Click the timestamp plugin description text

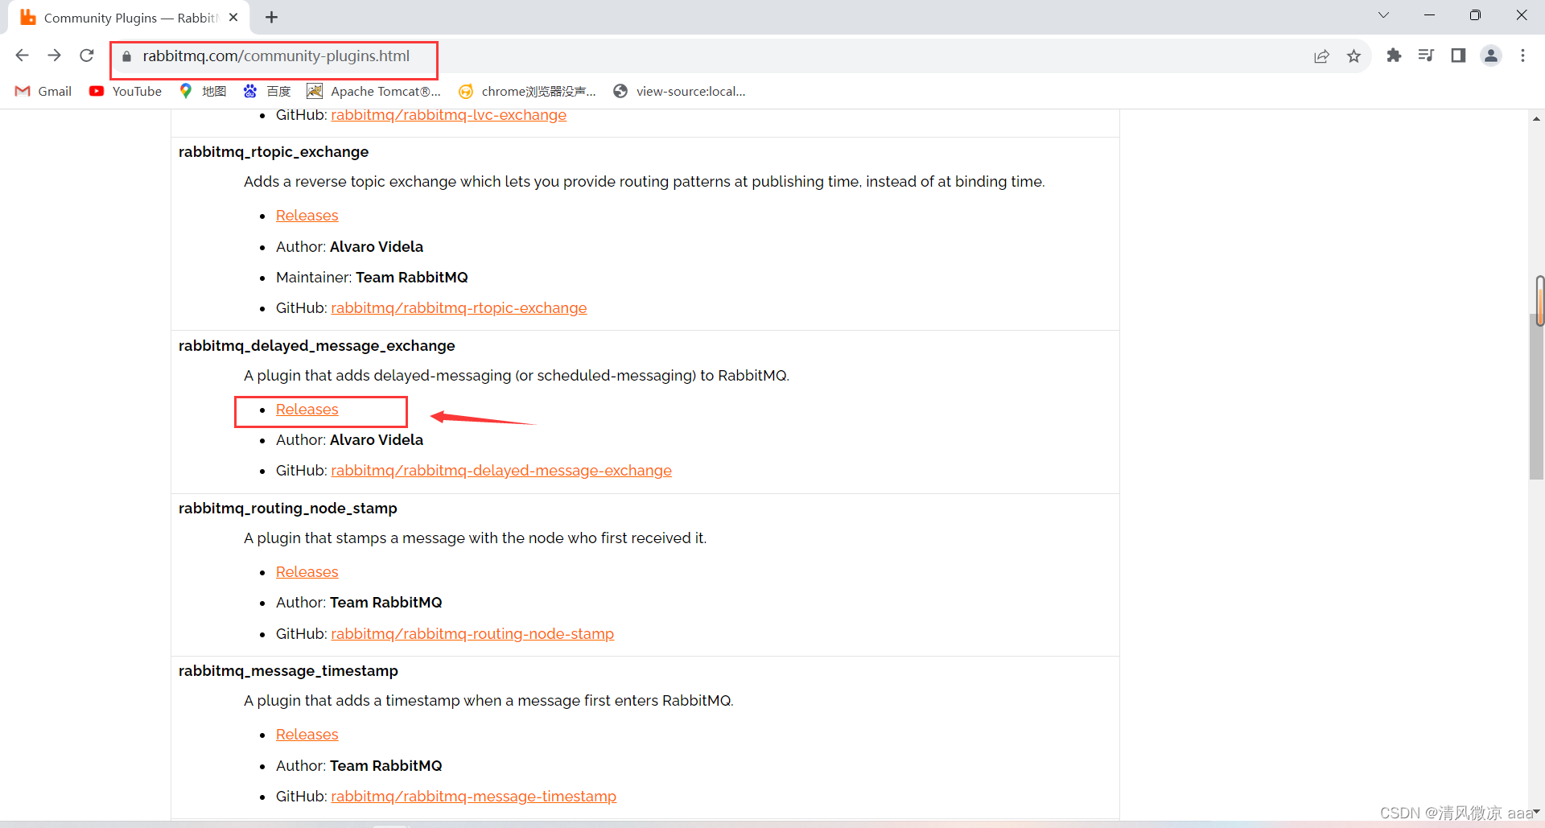coord(488,701)
